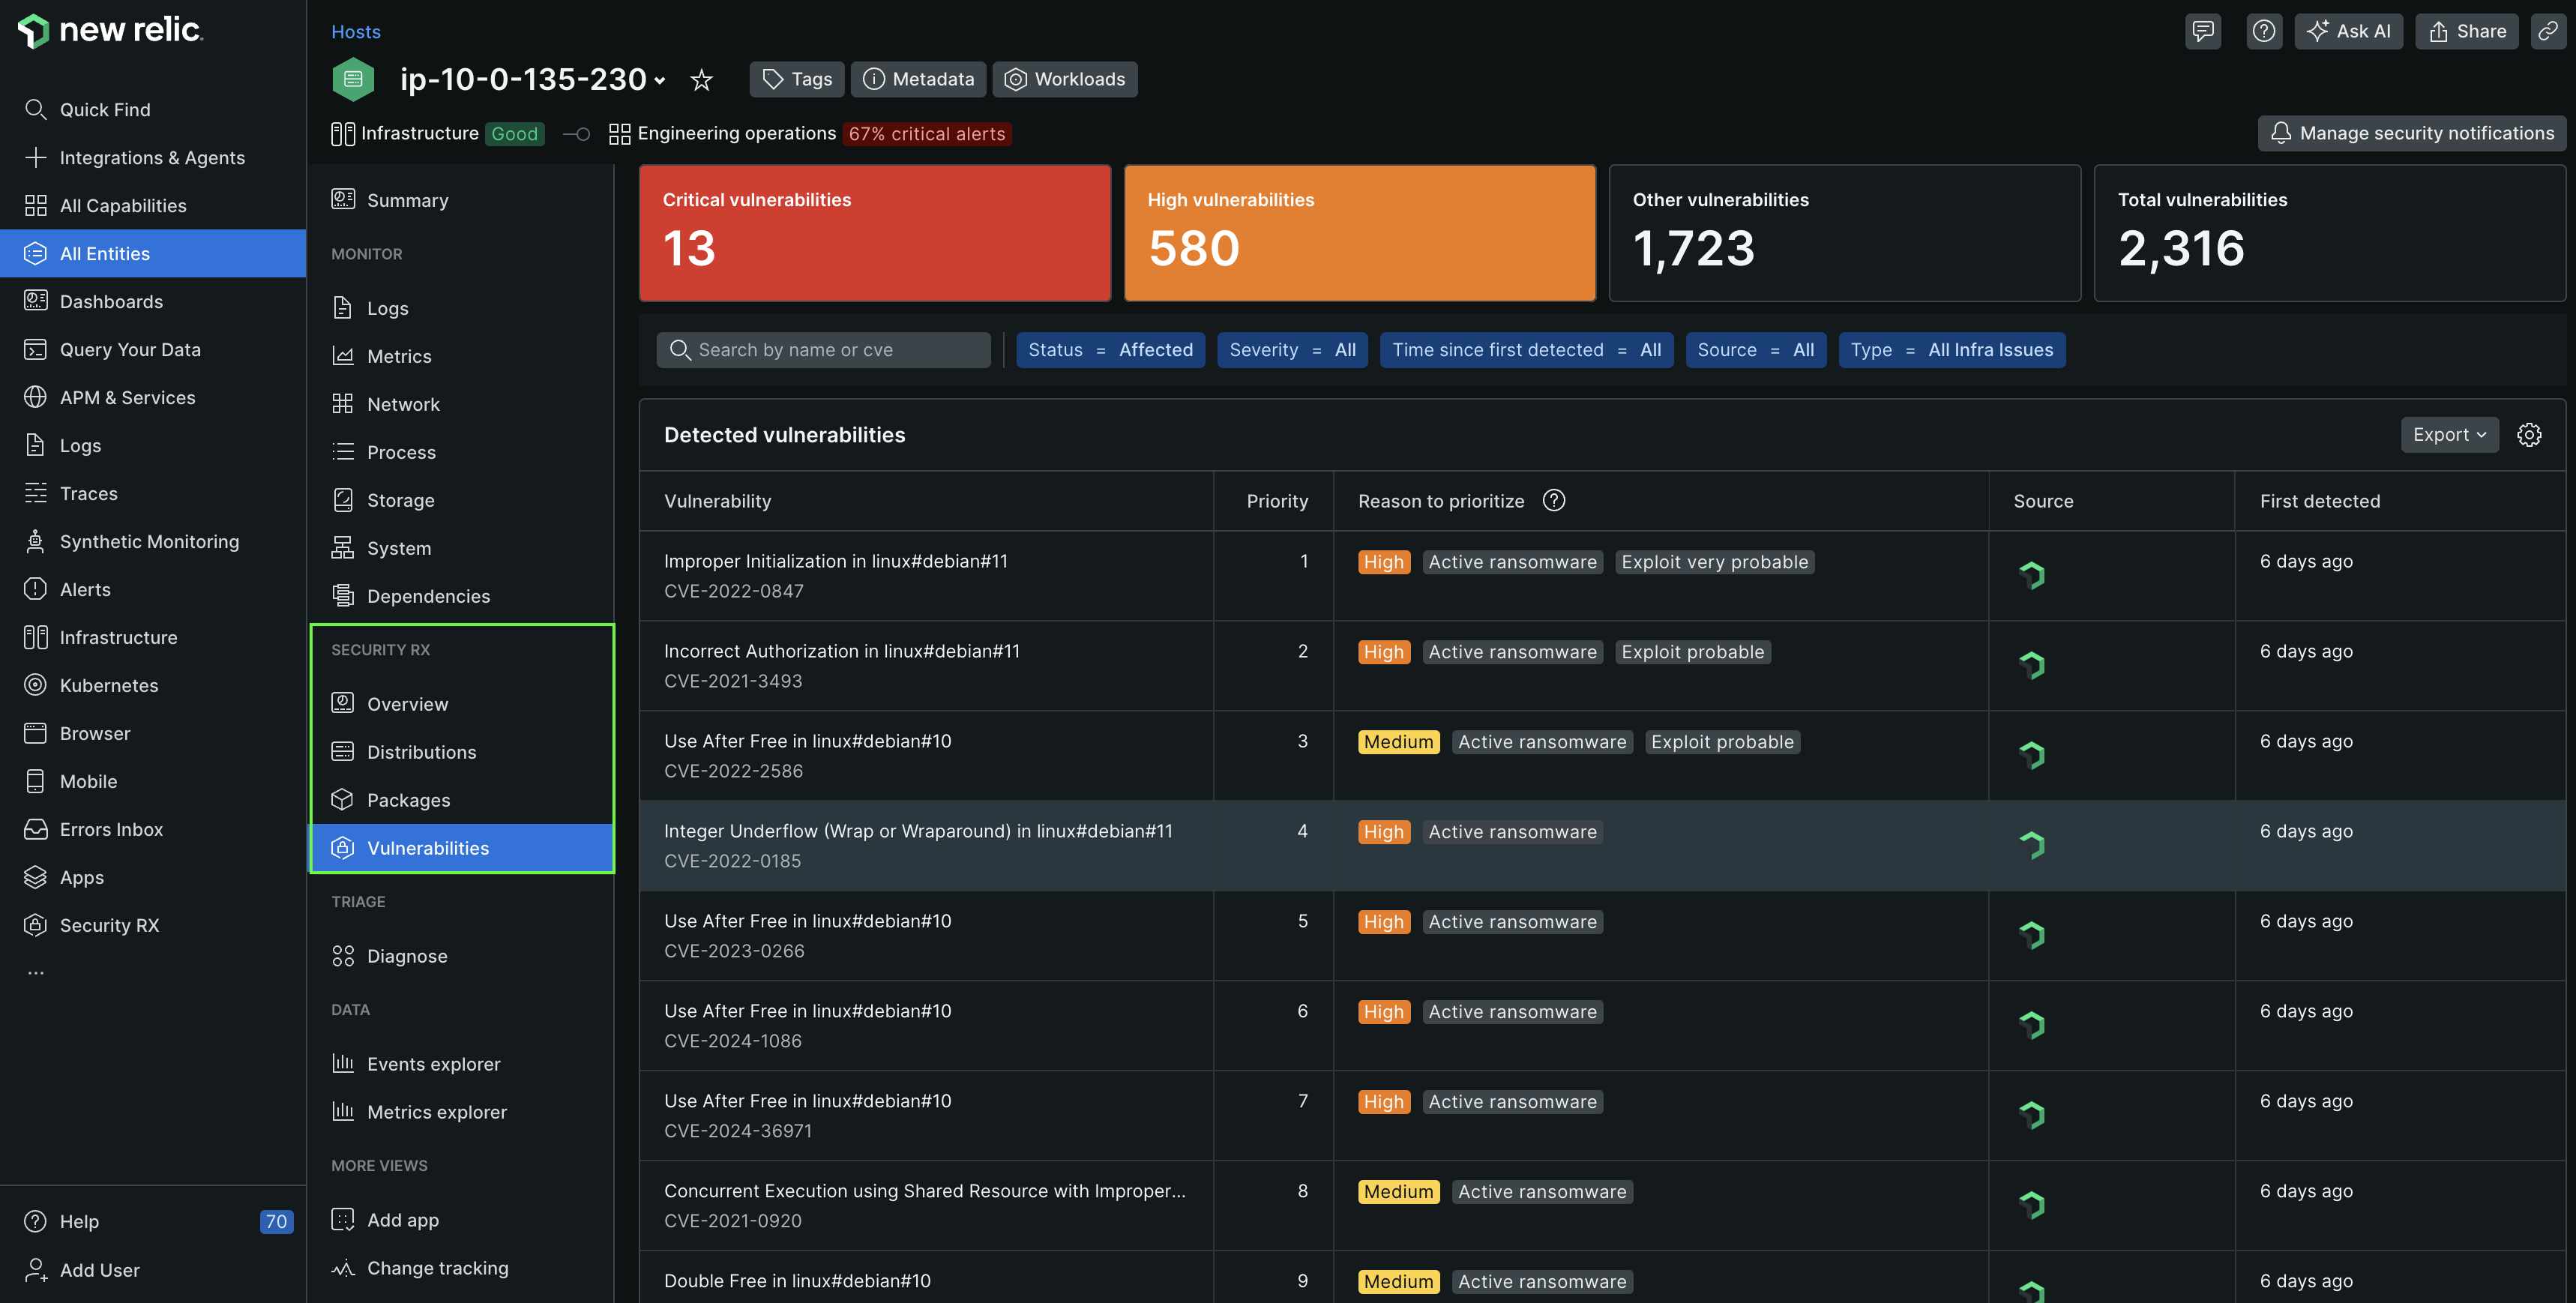Click the favorite star icon beside hostname
Image resolution: width=2576 pixels, height=1303 pixels.
[x=701, y=80]
